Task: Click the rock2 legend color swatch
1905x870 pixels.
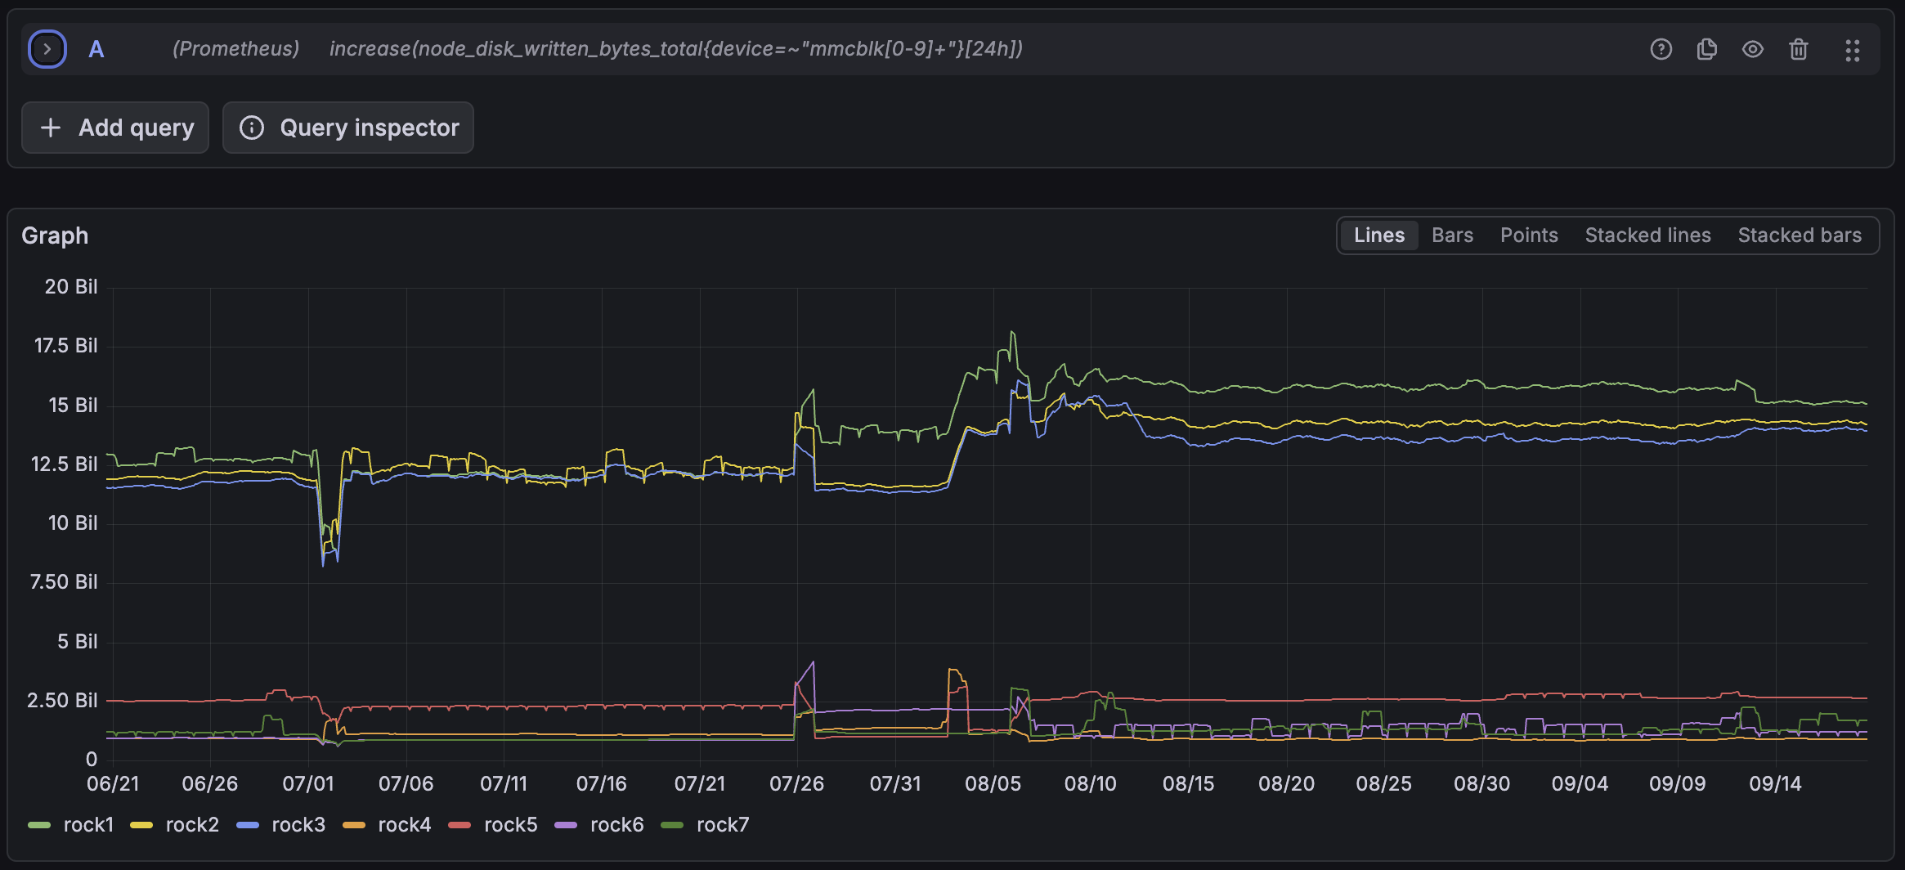Action: (x=141, y=825)
